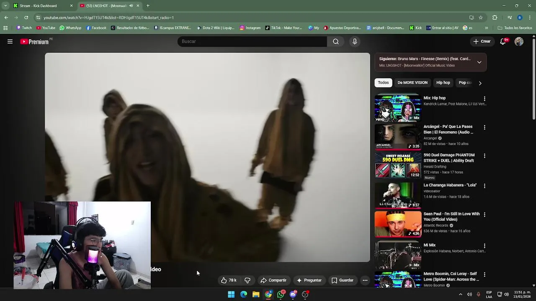Reload the page in Chrome
This screenshot has height=301, width=536.
pos(26,18)
